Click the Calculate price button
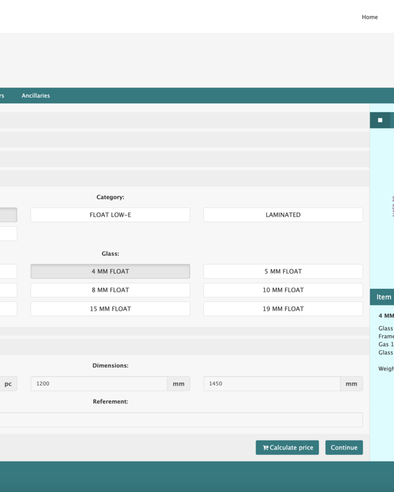Image resolution: width=394 pixels, height=492 pixels. (x=287, y=447)
